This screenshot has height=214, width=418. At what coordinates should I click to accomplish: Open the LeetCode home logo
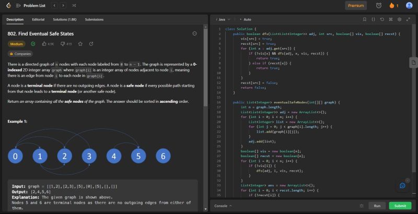[x=8, y=6]
